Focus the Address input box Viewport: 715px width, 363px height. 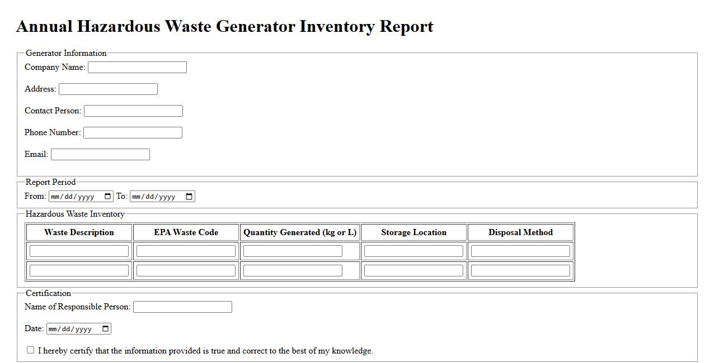click(x=108, y=89)
